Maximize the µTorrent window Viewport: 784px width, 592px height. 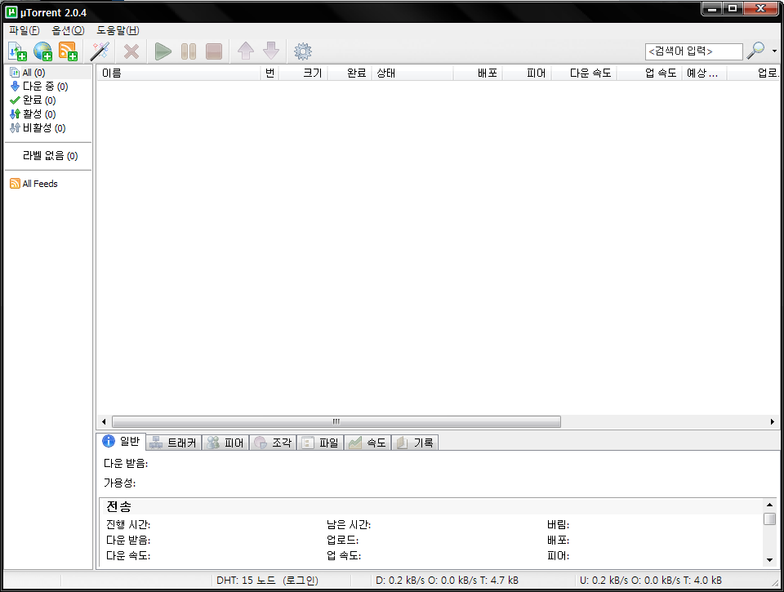(733, 8)
